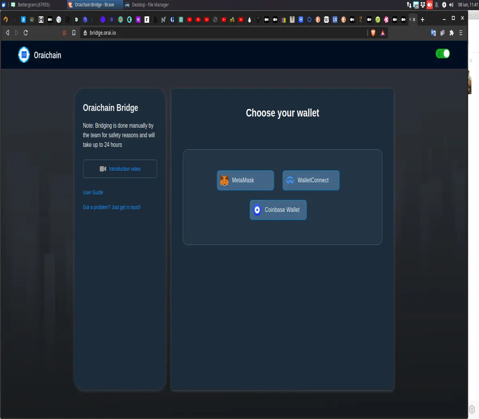This screenshot has width=479, height=419.
Task: Switch to the LS browser tab
Action: tap(335, 20)
